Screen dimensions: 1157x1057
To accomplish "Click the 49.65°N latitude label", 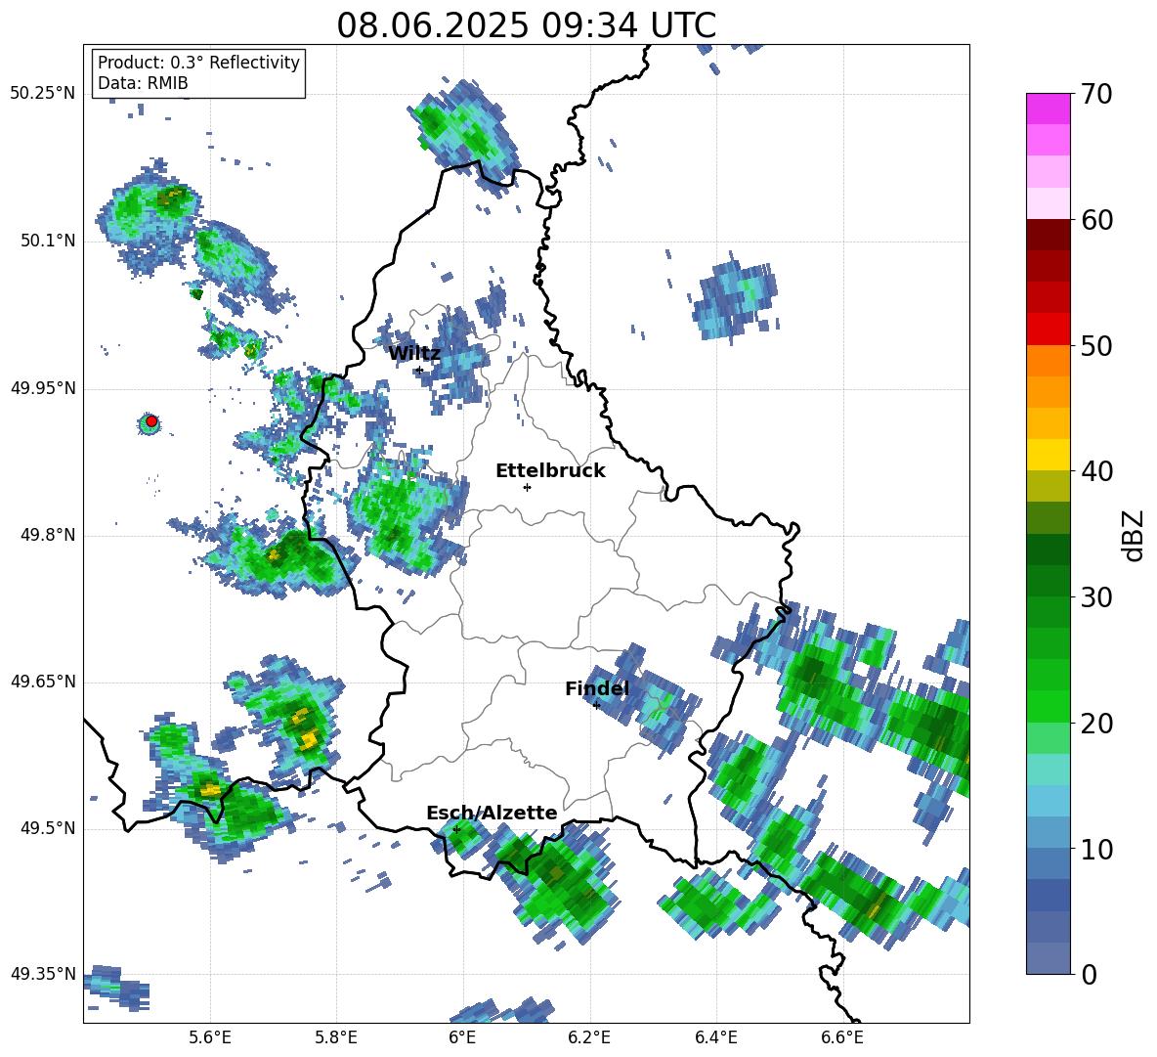I will coord(43,682).
